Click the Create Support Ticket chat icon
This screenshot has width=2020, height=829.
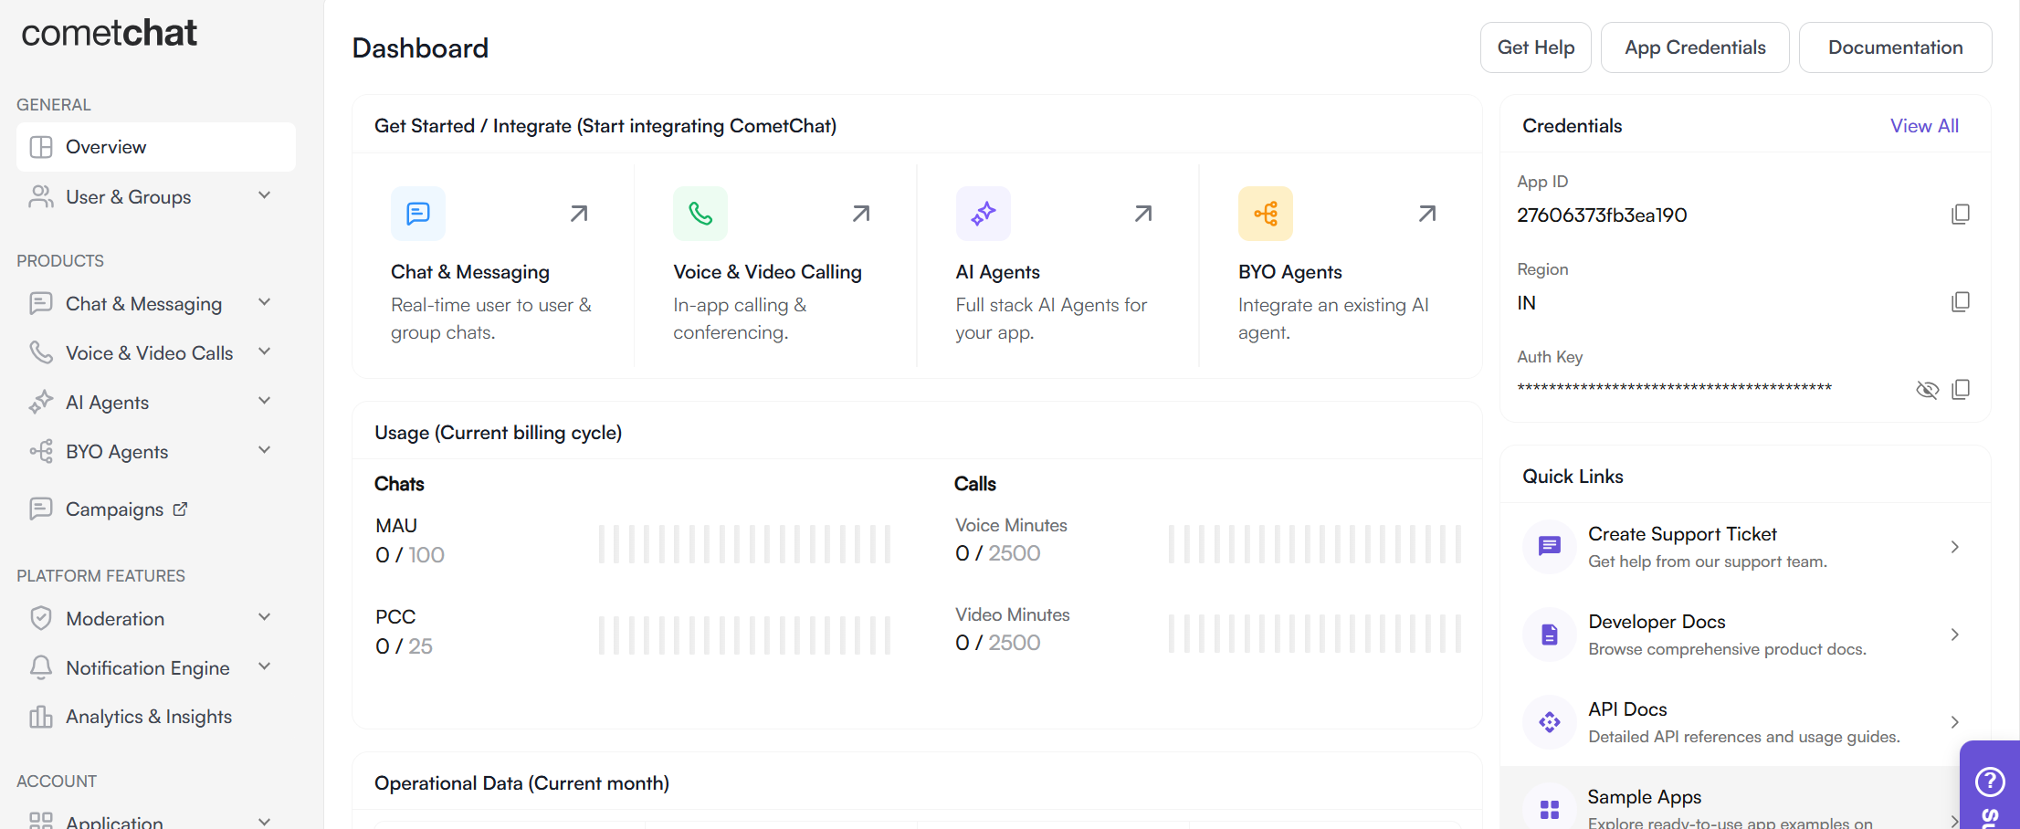click(x=1550, y=547)
